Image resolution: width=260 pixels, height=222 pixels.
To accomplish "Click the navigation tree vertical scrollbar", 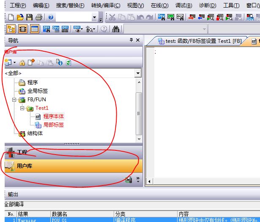I will (x=138, y=113).
